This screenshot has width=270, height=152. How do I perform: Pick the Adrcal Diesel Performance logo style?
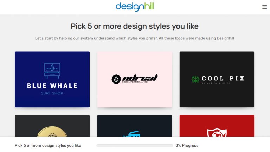pyautogui.click(x=135, y=79)
